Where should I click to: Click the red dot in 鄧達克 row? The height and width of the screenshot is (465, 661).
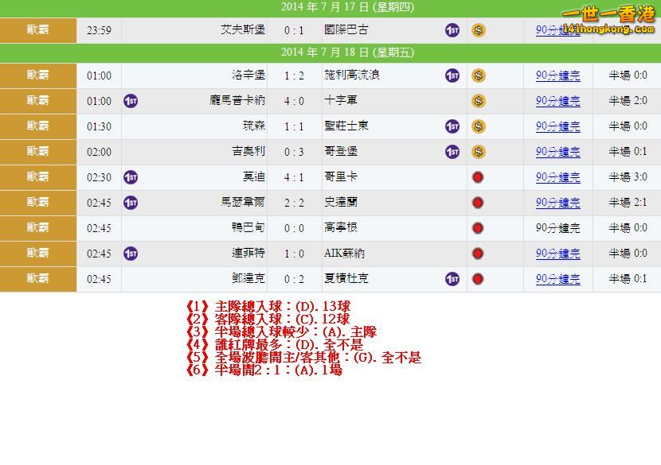coord(478,279)
